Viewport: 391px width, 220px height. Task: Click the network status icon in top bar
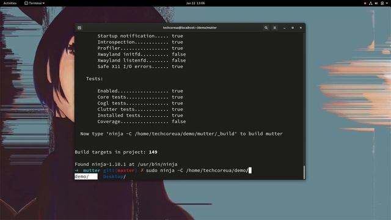click(x=371, y=3)
